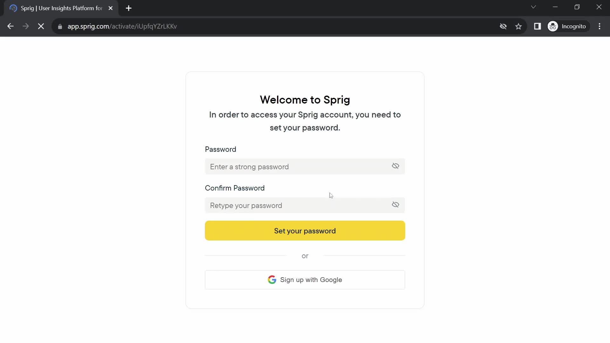610x343 pixels.
Task: Click the browser bookmark star icon
Action: (519, 26)
